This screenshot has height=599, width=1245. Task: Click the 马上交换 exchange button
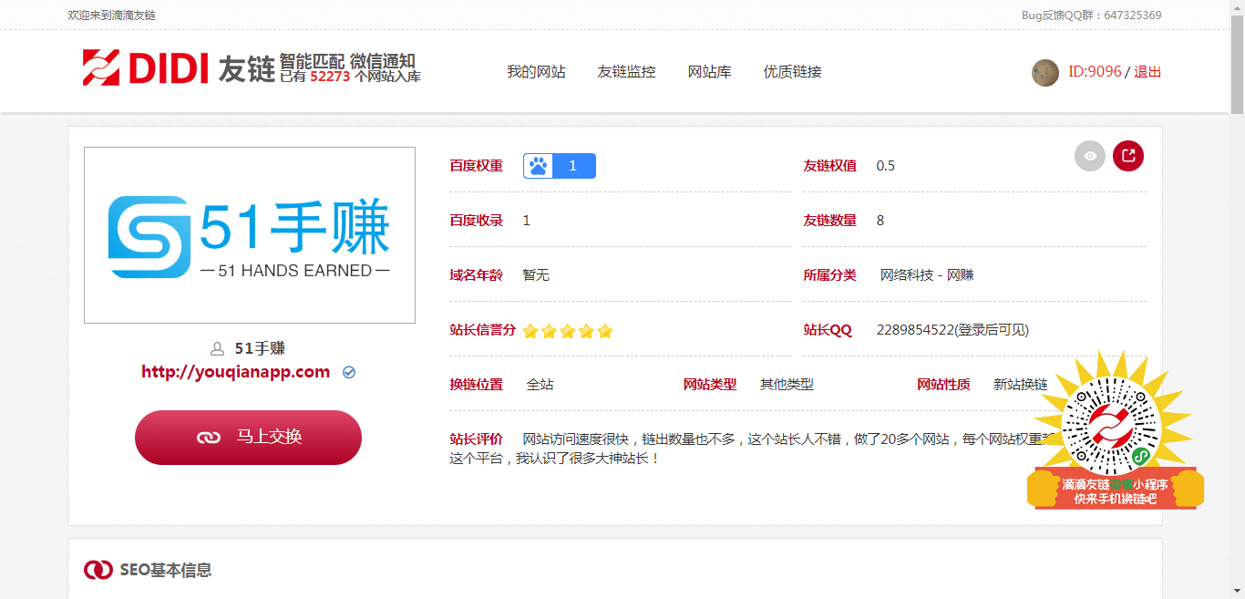pyautogui.click(x=248, y=438)
